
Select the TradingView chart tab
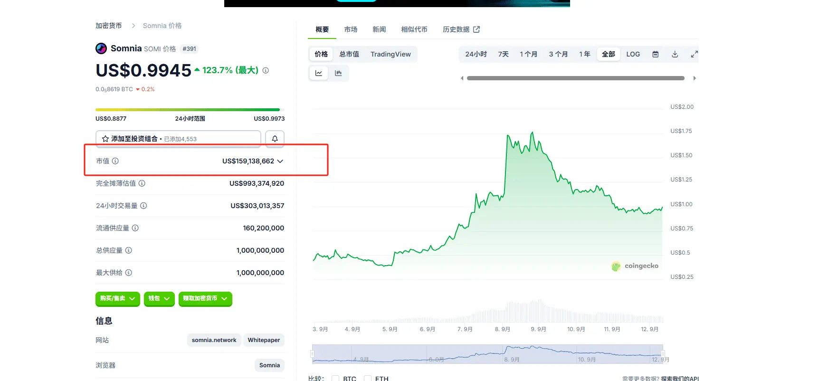coord(391,54)
